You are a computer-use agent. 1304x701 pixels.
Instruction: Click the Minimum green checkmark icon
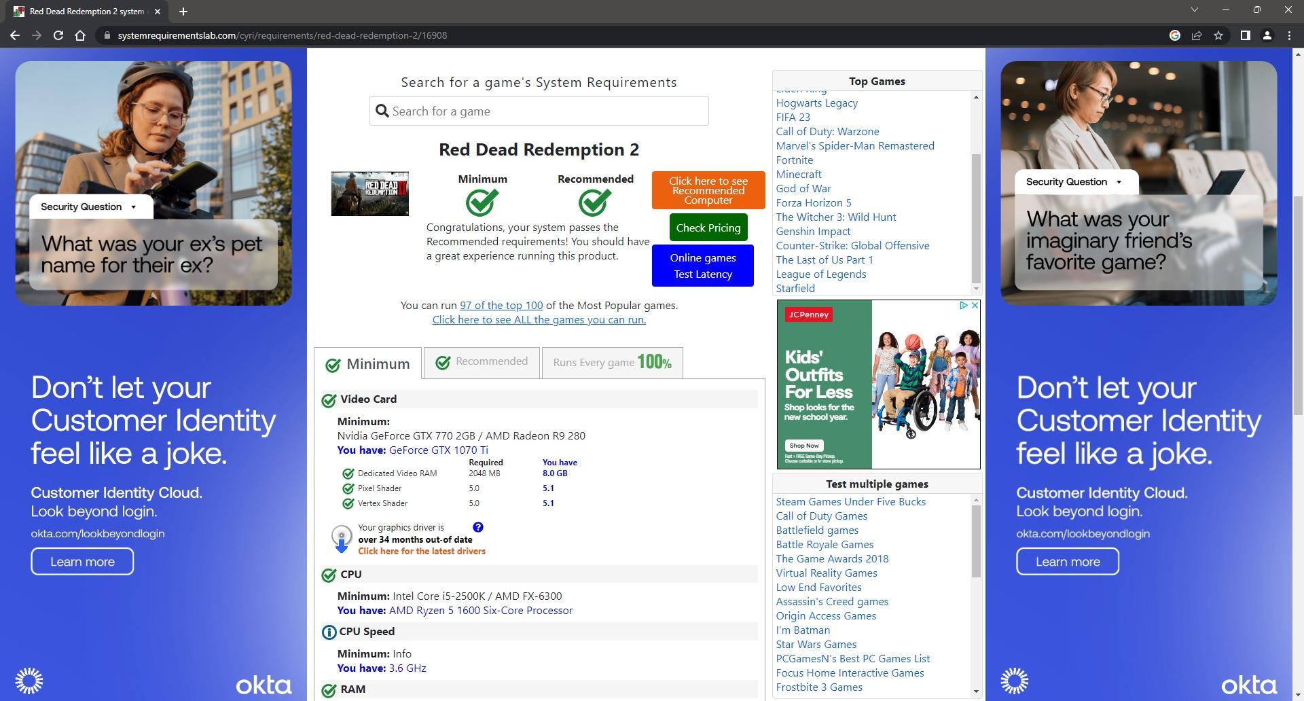(482, 202)
